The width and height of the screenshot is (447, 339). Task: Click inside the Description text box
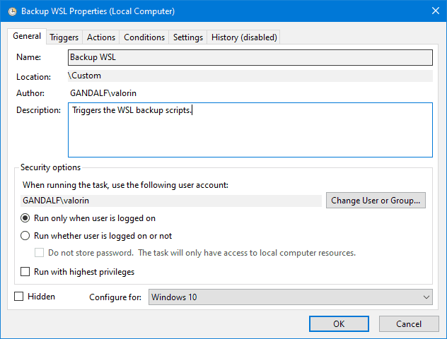(x=250, y=130)
